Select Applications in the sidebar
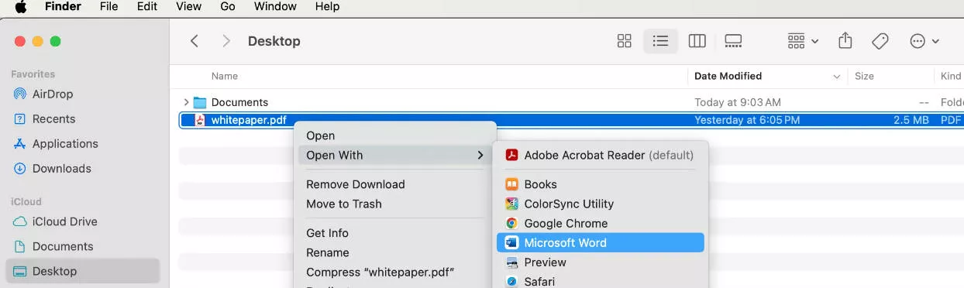964x288 pixels. tap(84, 144)
